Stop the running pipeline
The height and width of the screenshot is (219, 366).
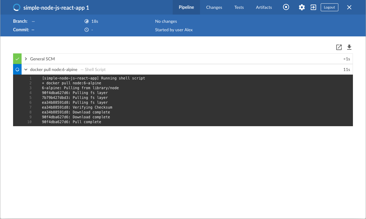point(286,7)
